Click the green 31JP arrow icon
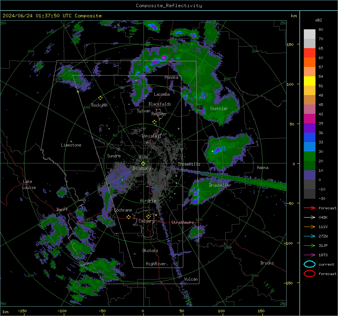338x316 pixels. click(309, 245)
